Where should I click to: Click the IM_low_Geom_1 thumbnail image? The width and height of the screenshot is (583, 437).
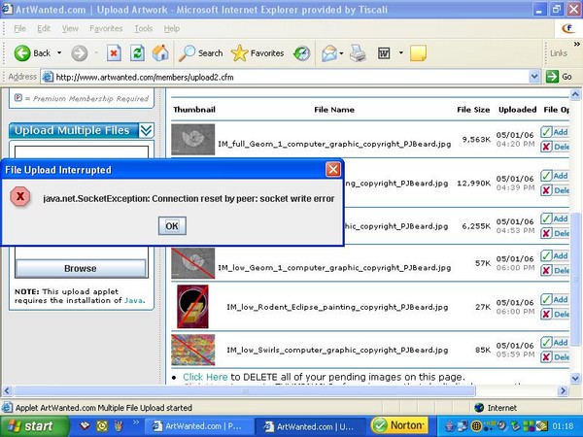tap(193, 263)
